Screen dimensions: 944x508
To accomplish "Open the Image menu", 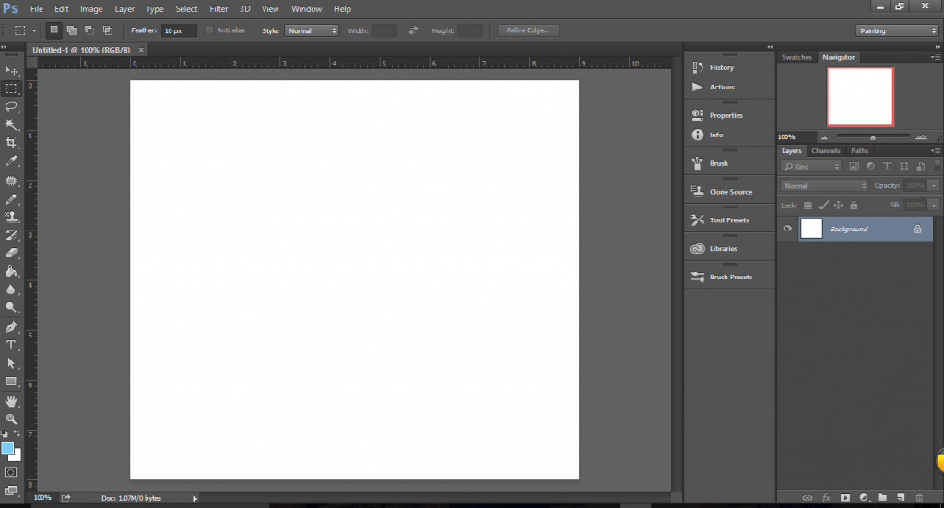I will pyautogui.click(x=91, y=9).
